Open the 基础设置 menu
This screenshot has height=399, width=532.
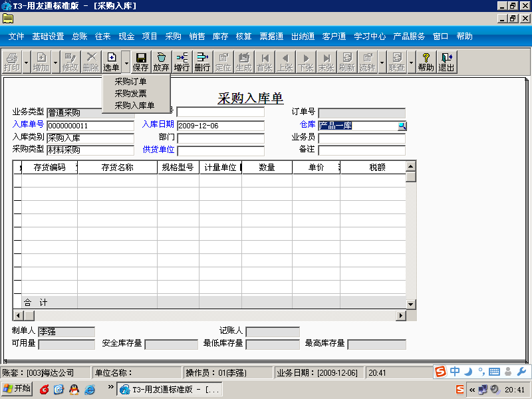point(48,37)
